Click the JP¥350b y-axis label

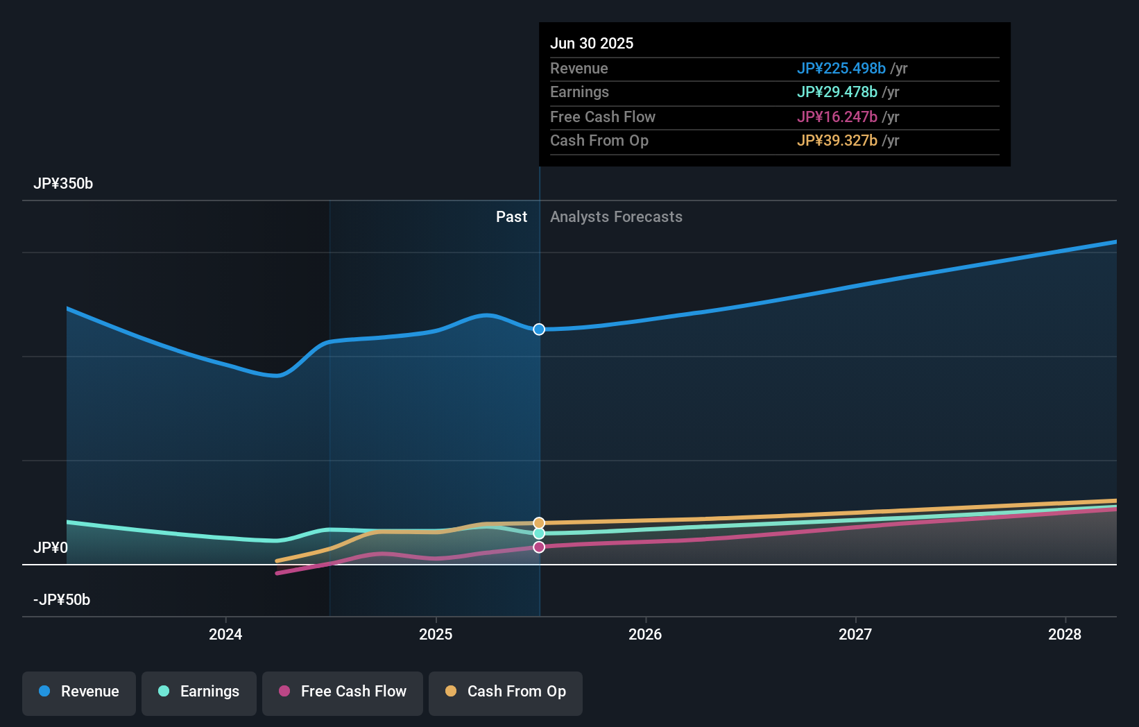(63, 184)
